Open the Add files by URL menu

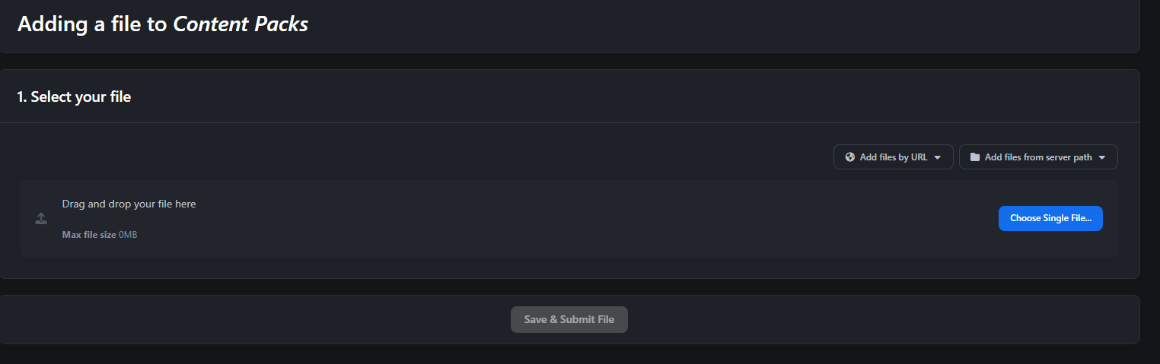click(894, 157)
